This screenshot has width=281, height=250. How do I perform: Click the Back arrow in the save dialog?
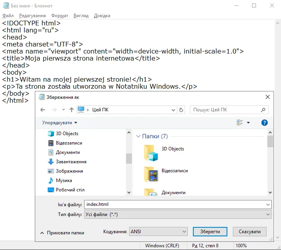[43, 110]
